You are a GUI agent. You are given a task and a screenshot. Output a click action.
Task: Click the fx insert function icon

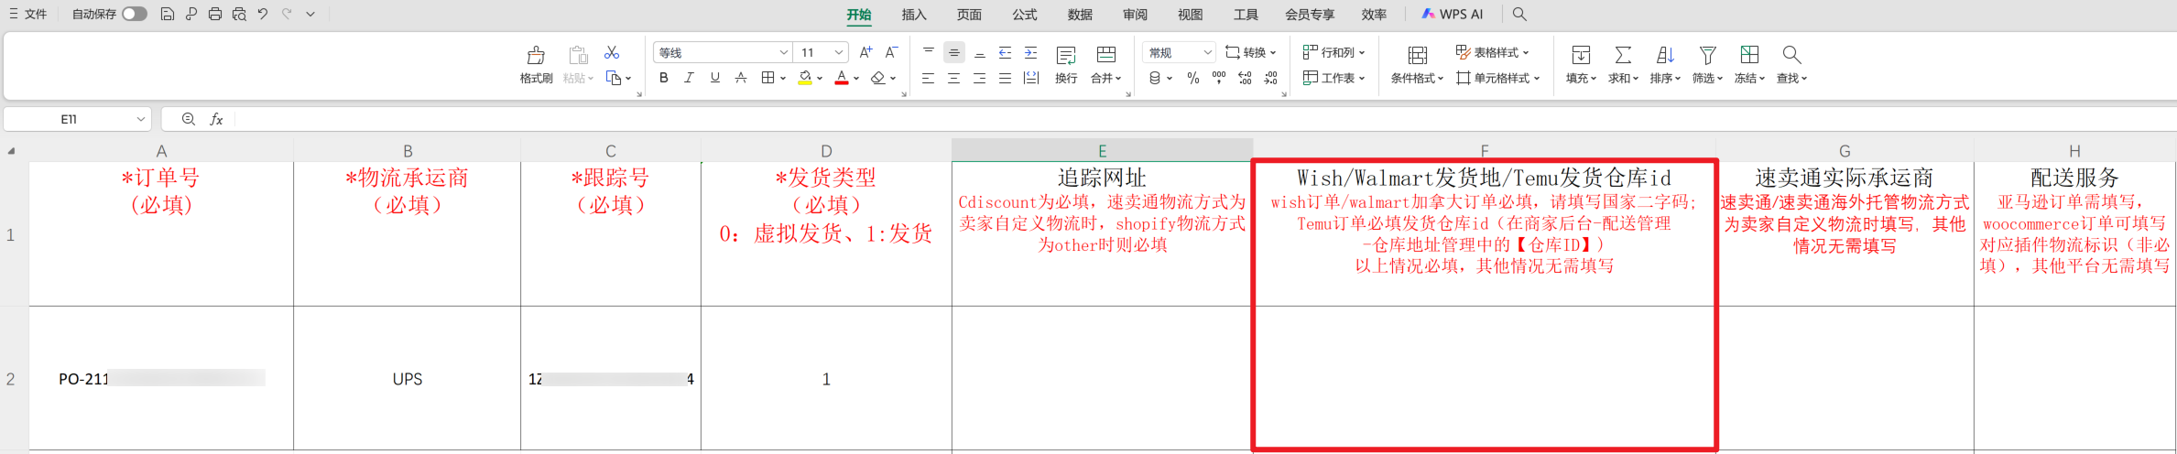[216, 119]
